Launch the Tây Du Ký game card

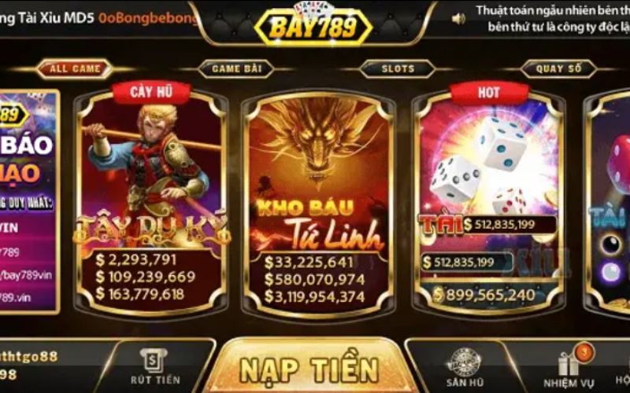[x=151, y=202]
